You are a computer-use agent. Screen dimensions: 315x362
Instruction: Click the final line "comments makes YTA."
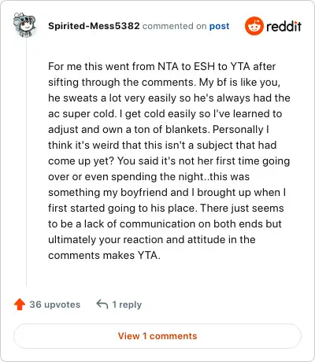click(104, 256)
